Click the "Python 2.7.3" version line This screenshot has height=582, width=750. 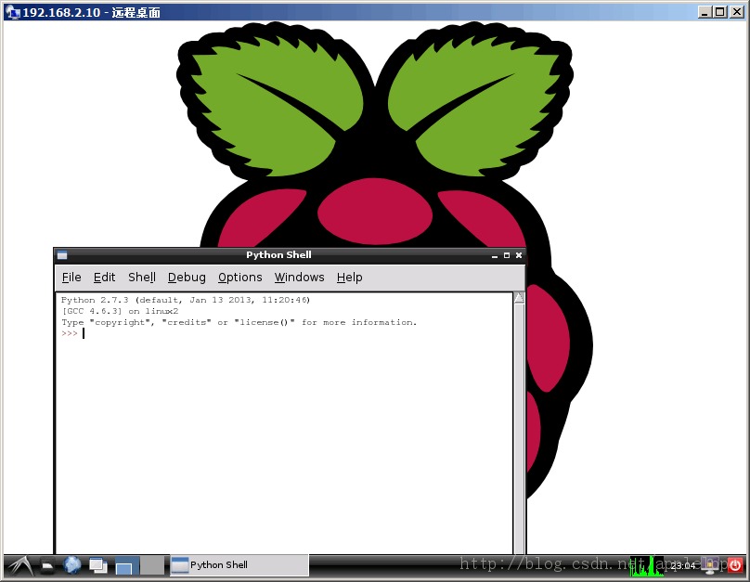click(x=186, y=300)
